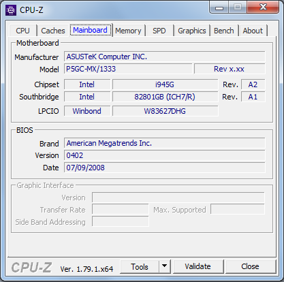The image size is (284, 282).
Task: Click the BIOS Version field 0402
Action: (x=165, y=155)
